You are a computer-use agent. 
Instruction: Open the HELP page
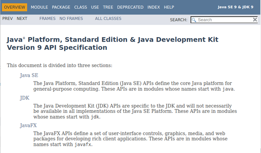pos(169,7)
